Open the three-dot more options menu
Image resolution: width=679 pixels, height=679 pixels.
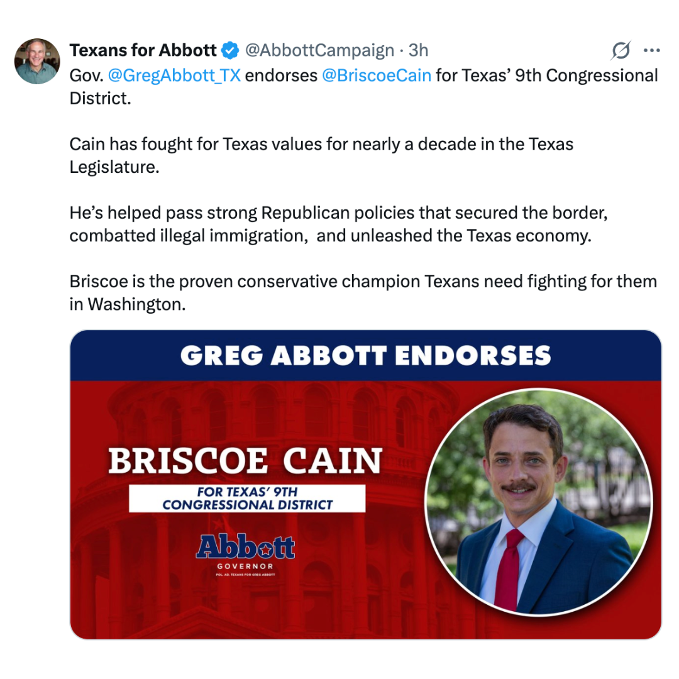(652, 51)
